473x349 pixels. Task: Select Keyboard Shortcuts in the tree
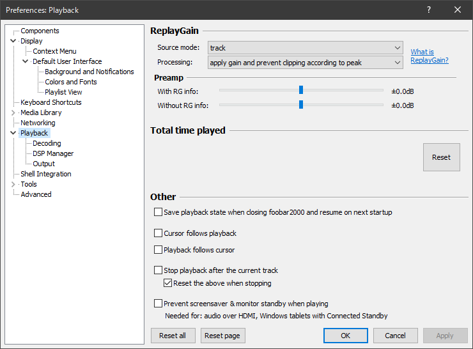click(x=51, y=102)
